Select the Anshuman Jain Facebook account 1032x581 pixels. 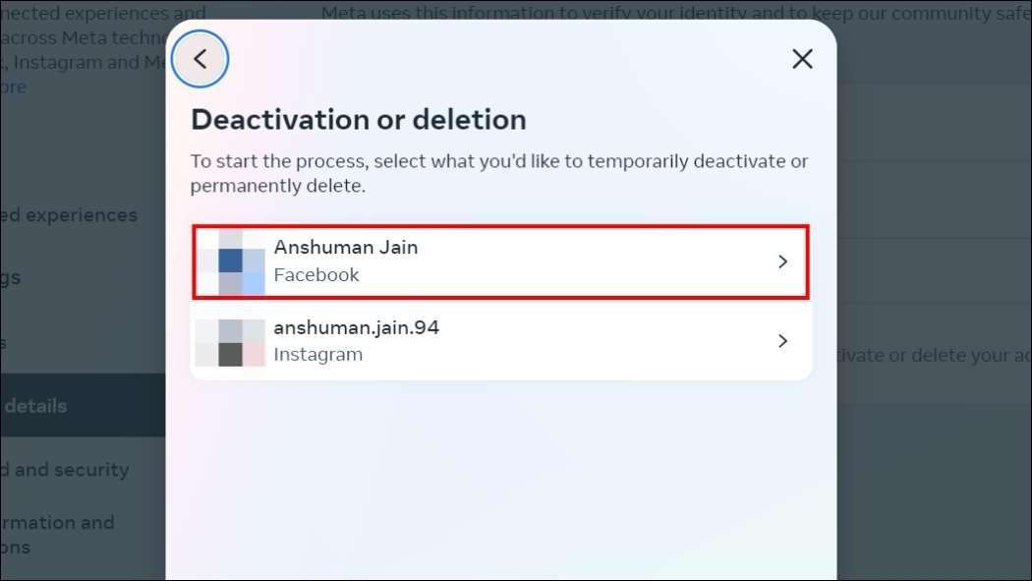[x=501, y=261]
